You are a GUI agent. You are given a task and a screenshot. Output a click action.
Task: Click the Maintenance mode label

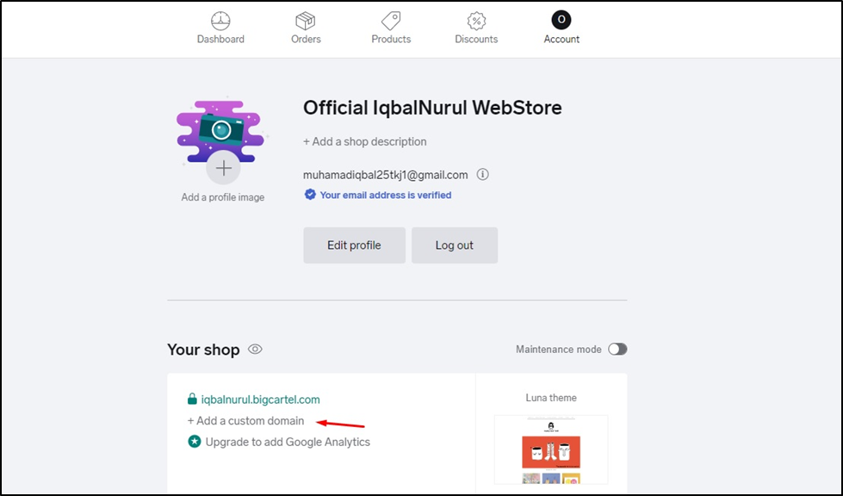pos(559,350)
